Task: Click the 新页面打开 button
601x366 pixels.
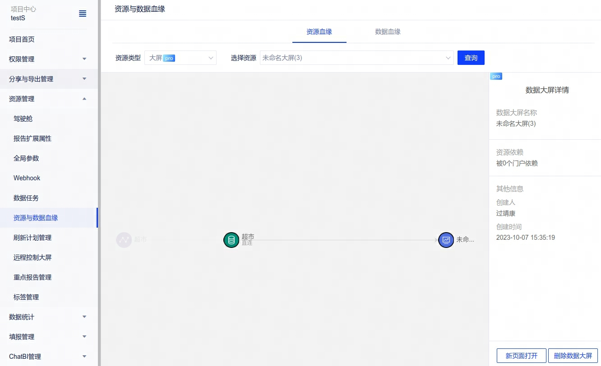Action: tap(521, 356)
